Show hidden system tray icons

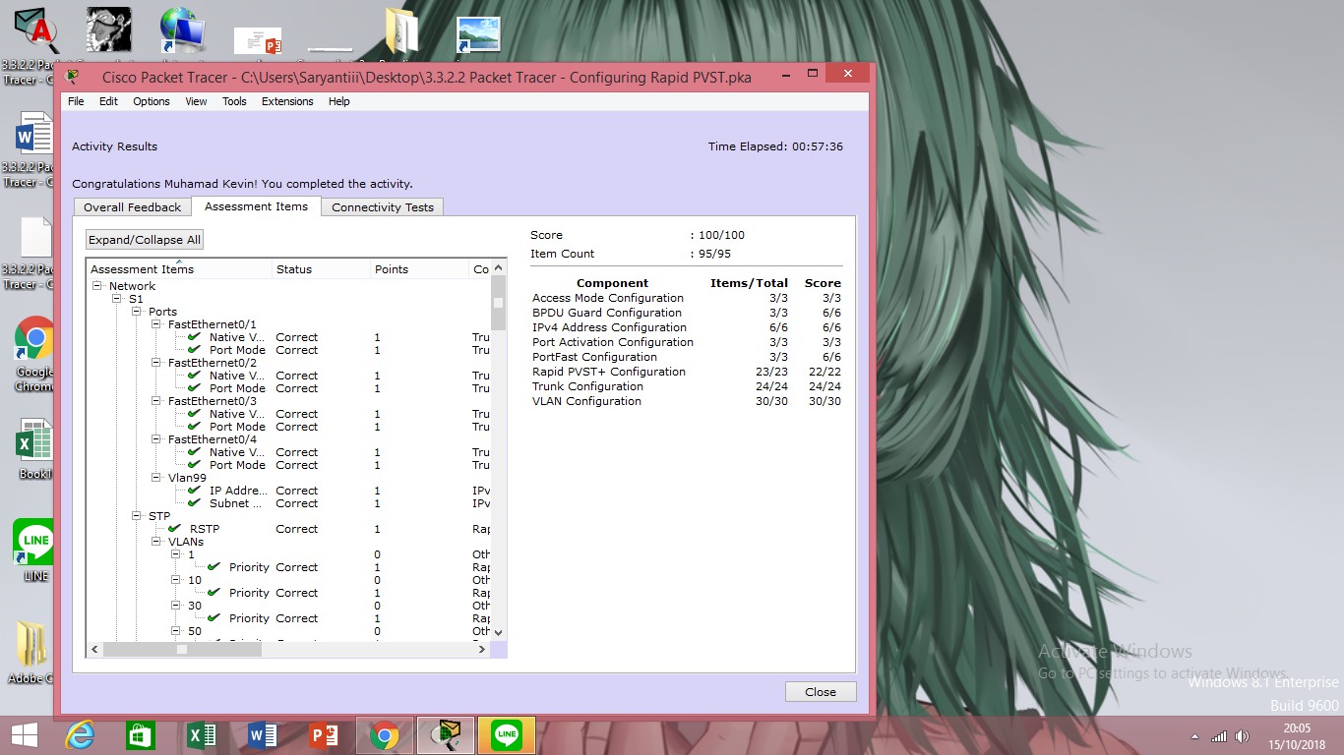click(1194, 736)
